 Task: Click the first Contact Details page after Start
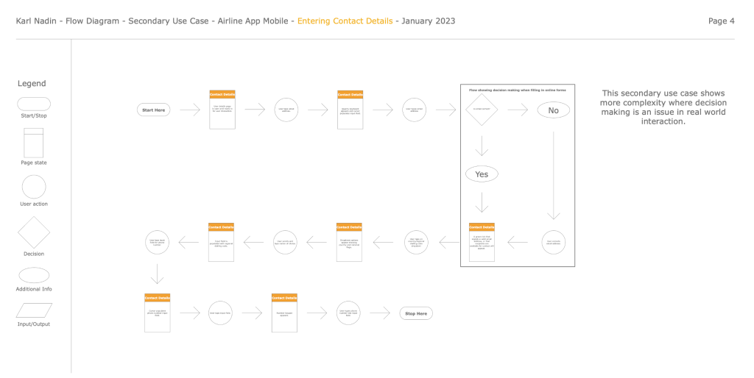click(222, 110)
